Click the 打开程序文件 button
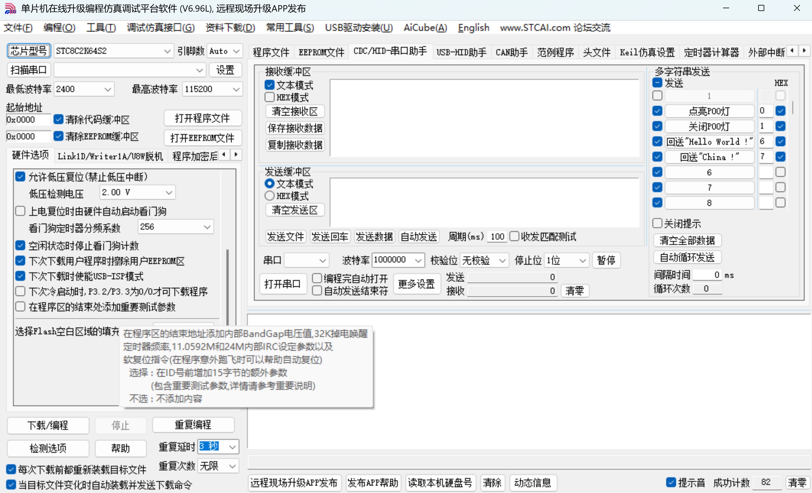Screen dimensions: 812x493 (203, 118)
